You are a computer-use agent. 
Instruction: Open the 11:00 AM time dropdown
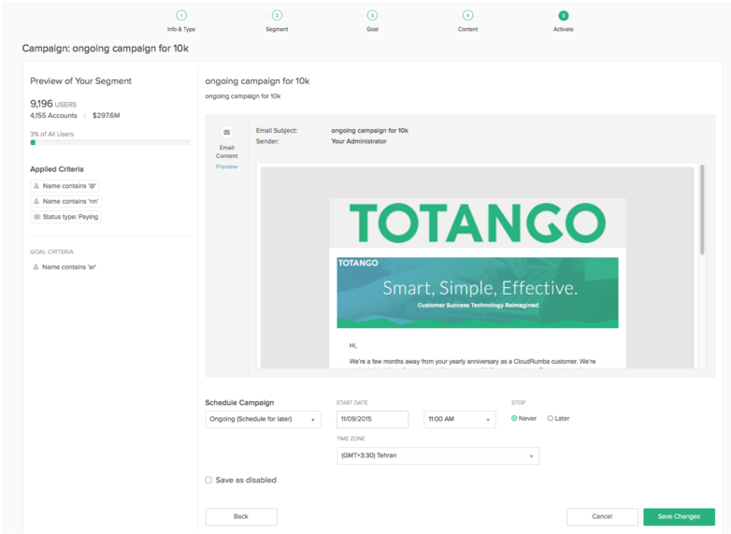460,419
